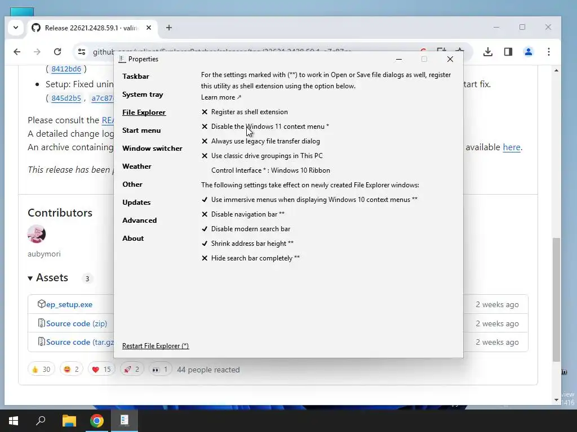Switch to Chrome in taskbar

(97, 421)
